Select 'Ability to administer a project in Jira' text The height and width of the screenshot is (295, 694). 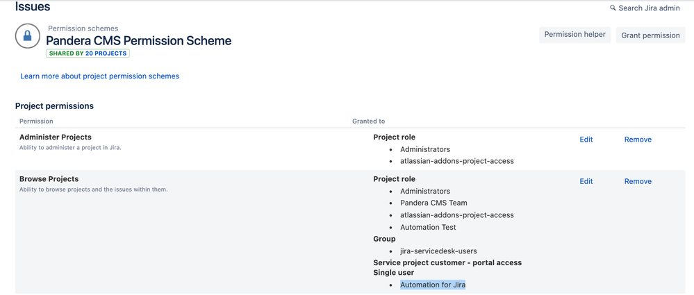pos(70,148)
